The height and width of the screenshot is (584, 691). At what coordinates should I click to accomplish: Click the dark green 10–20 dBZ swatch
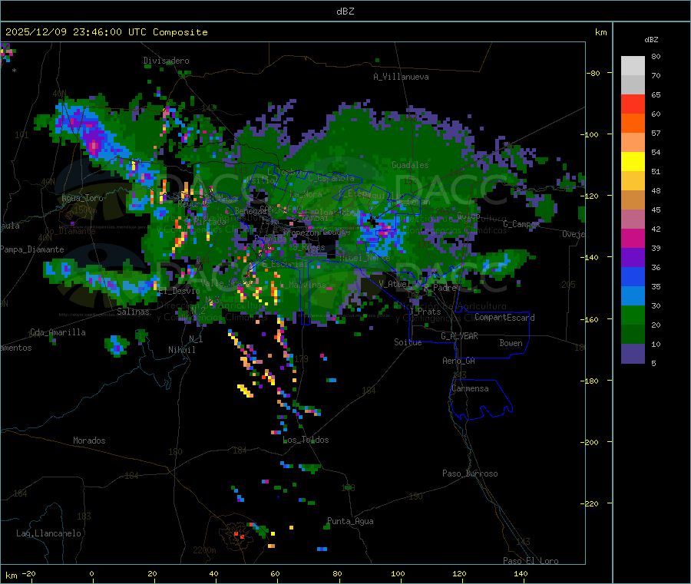tap(633, 335)
